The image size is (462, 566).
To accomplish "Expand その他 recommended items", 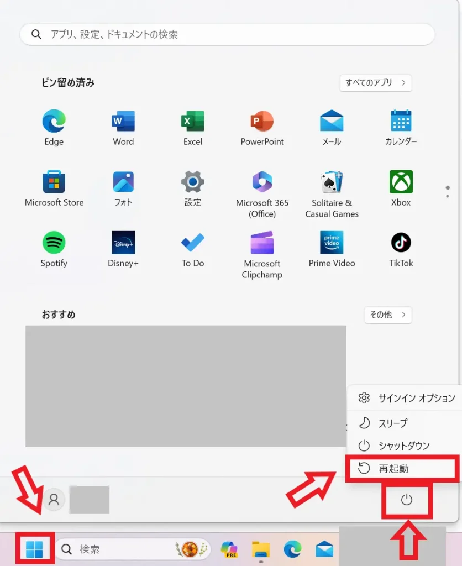I will click(388, 315).
